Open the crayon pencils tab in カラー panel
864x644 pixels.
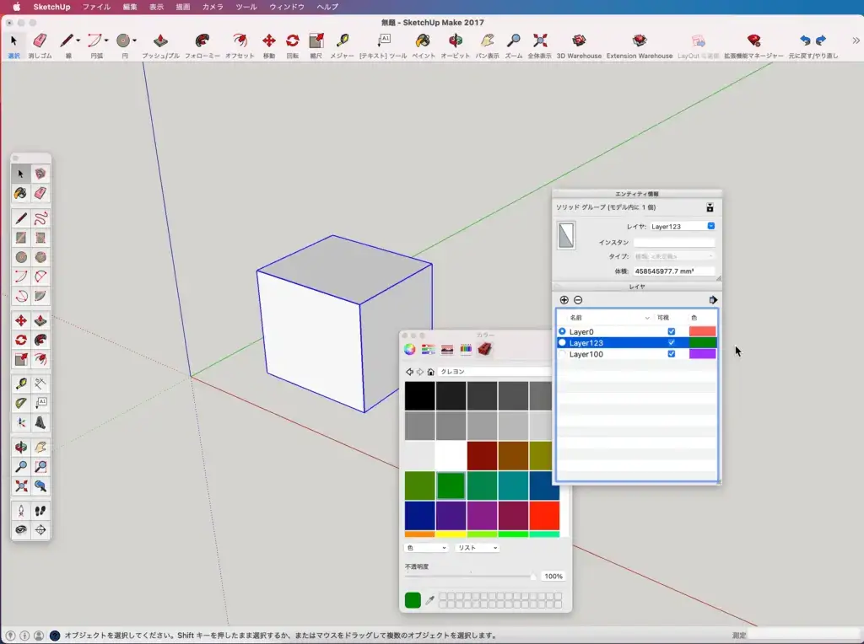tap(466, 349)
